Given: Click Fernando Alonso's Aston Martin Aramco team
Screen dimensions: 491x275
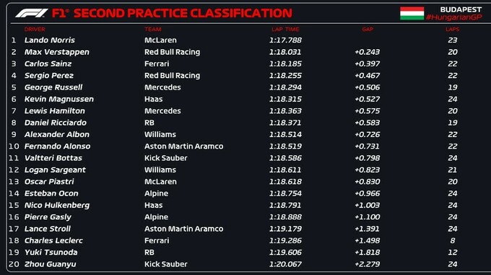Looking at the screenshot, I should [184, 146].
